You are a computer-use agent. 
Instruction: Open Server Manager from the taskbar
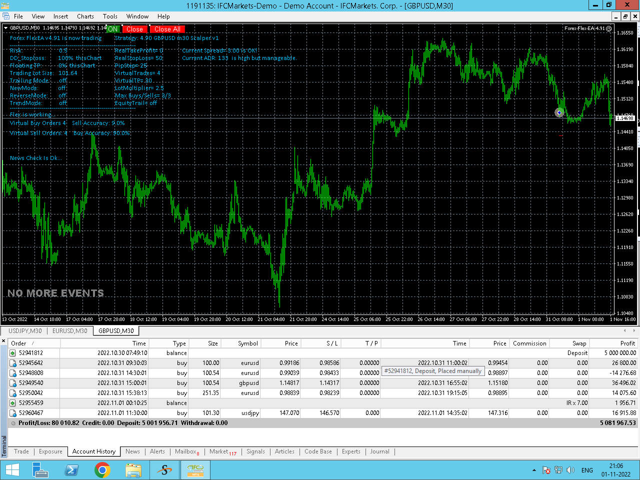[40, 470]
